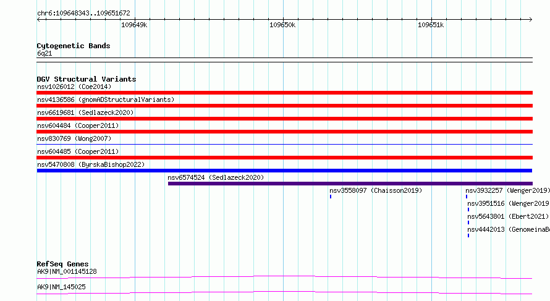Click the magenta line under AK9|NM_001145128
550x301 pixels.
coord(284,277)
